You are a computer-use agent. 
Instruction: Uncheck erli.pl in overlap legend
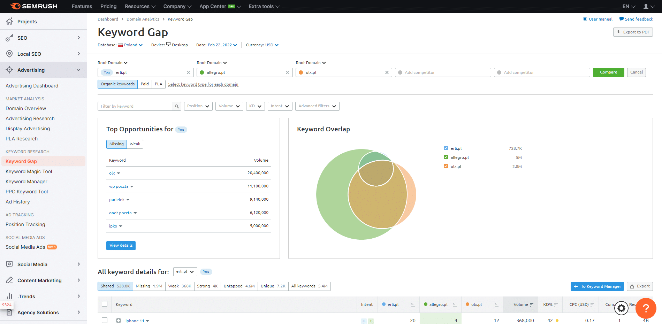446,148
